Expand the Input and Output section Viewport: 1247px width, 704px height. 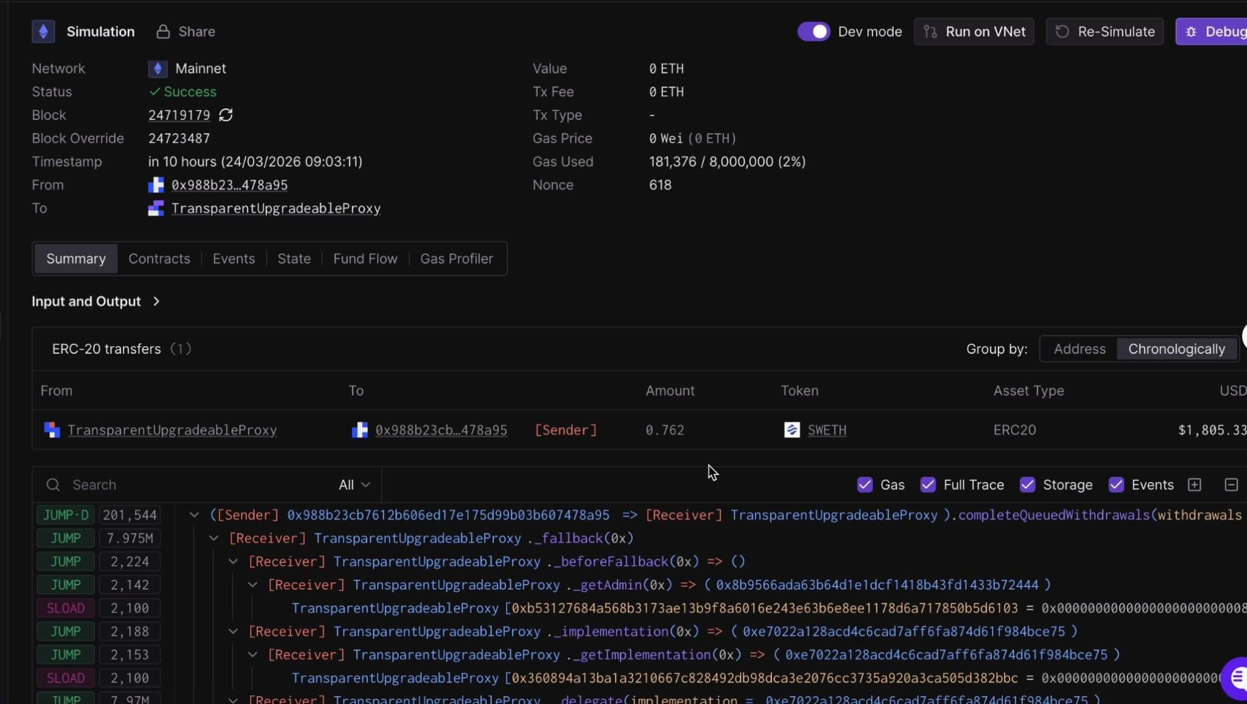pos(96,301)
